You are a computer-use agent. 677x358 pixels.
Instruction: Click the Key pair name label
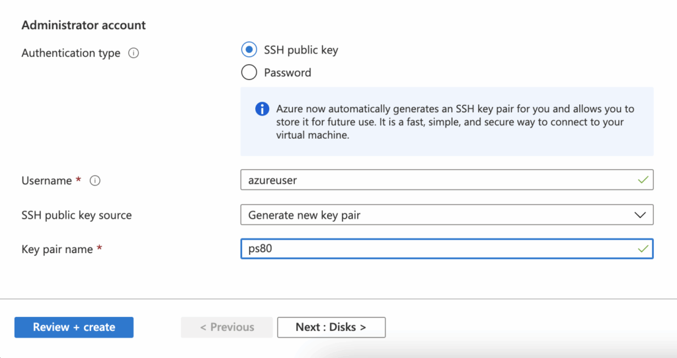click(x=58, y=249)
